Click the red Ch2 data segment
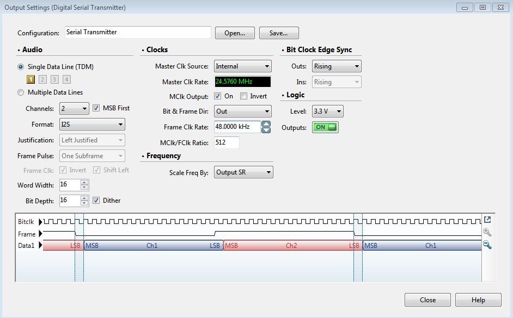The image size is (513, 318). click(292, 246)
